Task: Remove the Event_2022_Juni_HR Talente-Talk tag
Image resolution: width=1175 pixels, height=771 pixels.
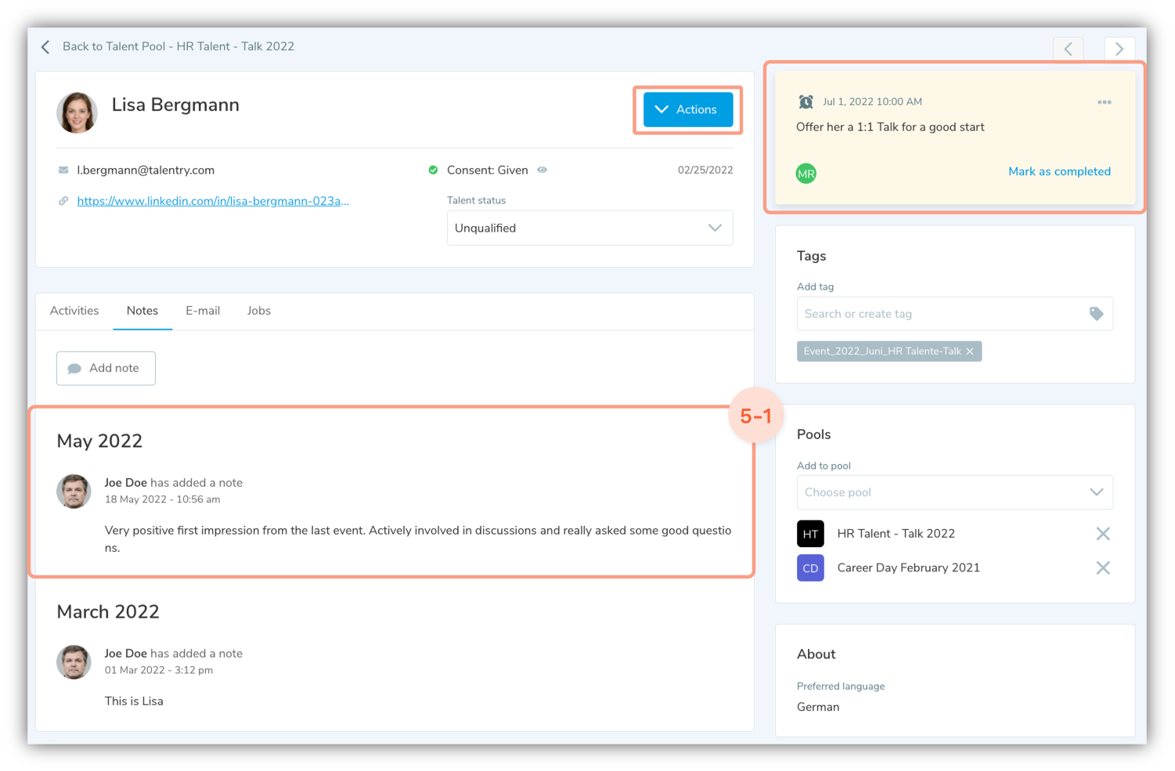Action: (970, 351)
